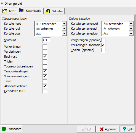Click the Kwantisatie tab checklist icon
136x133 pixels.
(x=22, y=10)
